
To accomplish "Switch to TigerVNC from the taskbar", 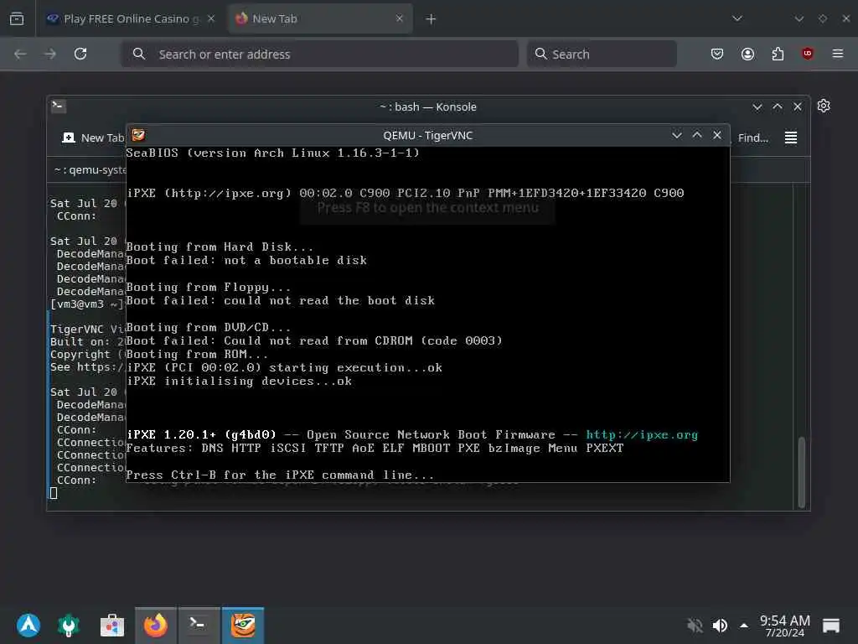I will coord(243,625).
